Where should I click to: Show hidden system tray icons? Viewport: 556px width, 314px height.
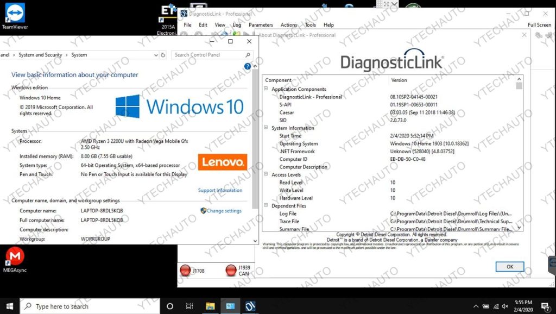pos(476,306)
